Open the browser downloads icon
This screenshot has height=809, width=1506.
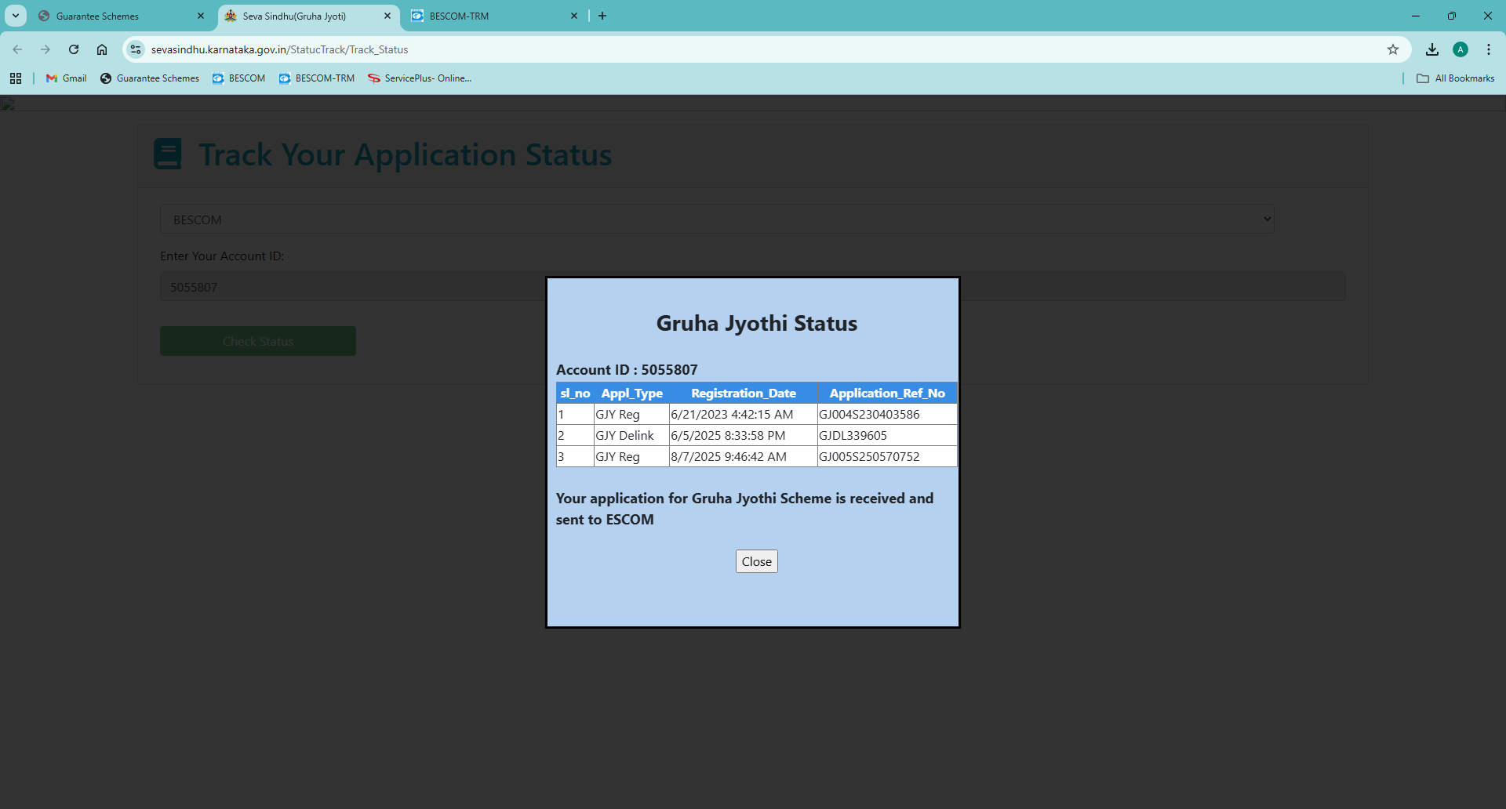[x=1431, y=49]
